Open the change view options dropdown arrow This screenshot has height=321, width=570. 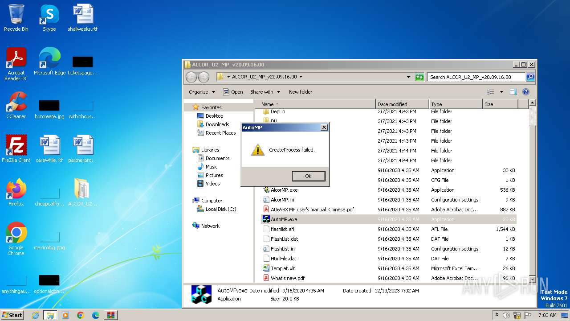coord(501,92)
